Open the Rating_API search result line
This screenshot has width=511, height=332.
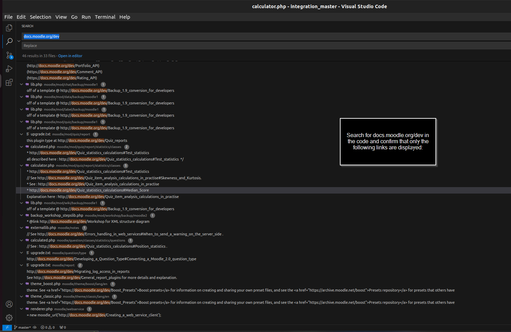point(62,78)
